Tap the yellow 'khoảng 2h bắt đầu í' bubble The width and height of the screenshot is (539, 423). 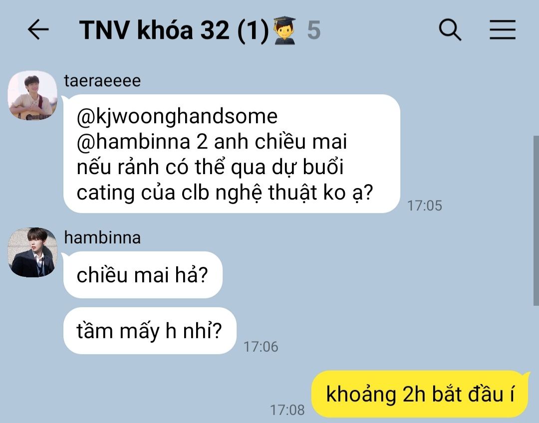(420, 394)
